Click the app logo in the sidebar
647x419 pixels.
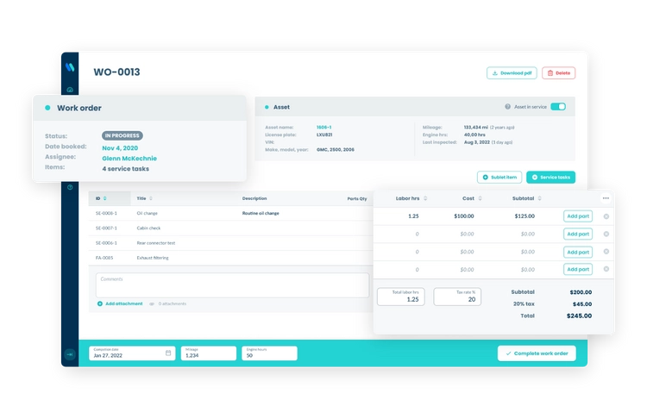pos(69,66)
